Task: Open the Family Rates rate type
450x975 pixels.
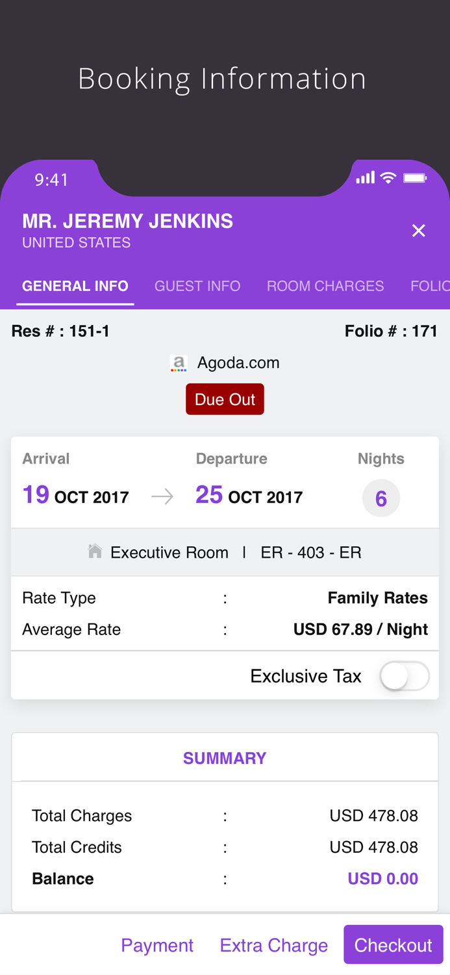Action: [x=377, y=597]
